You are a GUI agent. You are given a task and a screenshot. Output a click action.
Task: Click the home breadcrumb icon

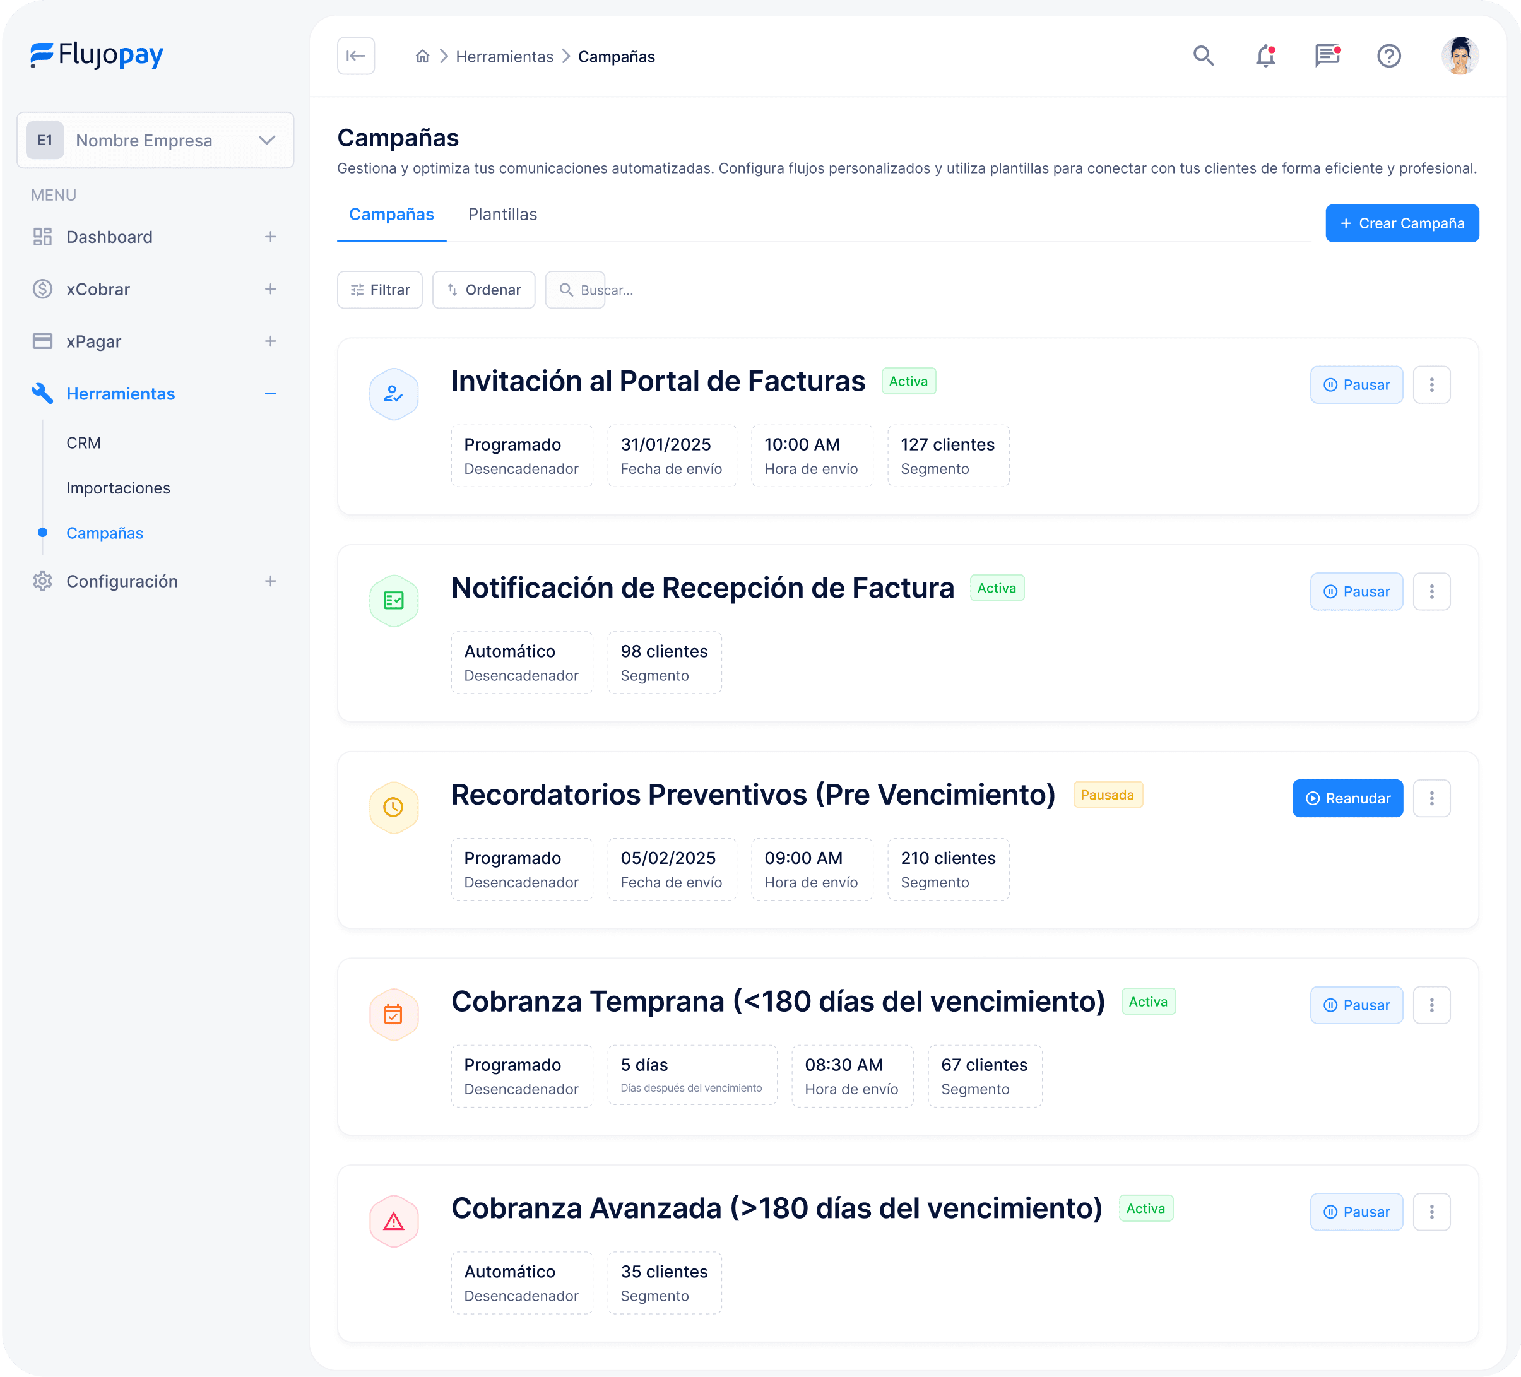(422, 57)
